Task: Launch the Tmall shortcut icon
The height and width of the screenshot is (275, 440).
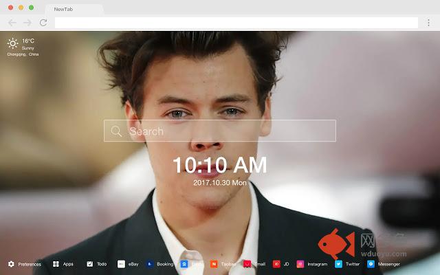Action: 247,264
